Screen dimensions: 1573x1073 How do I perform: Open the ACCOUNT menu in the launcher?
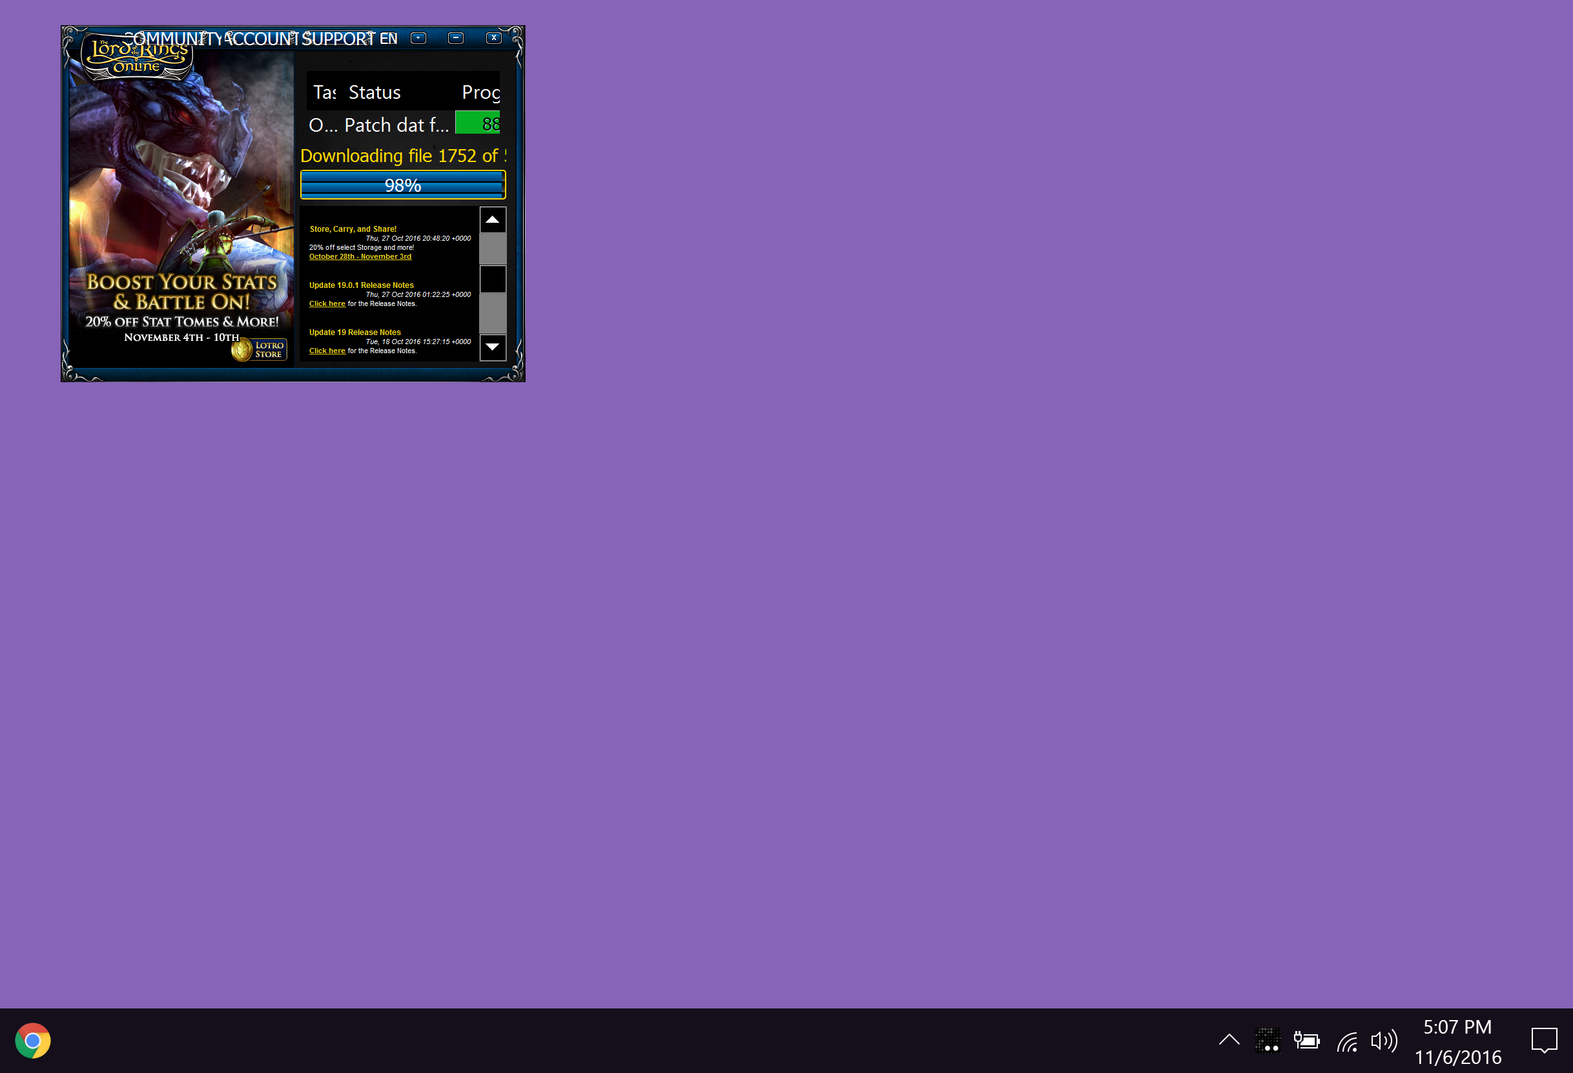point(262,39)
